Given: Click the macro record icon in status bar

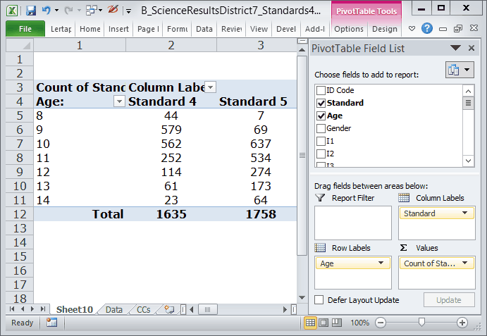Looking at the screenshot, I should [51, 323].
